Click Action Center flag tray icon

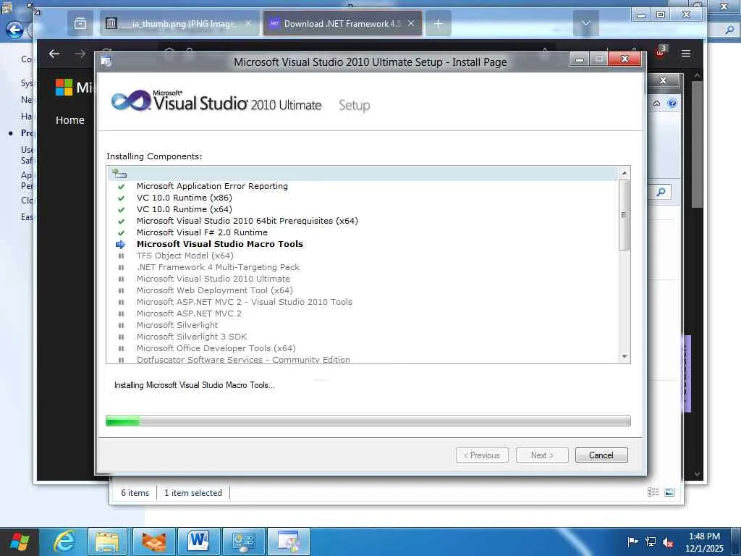point(632,542)
